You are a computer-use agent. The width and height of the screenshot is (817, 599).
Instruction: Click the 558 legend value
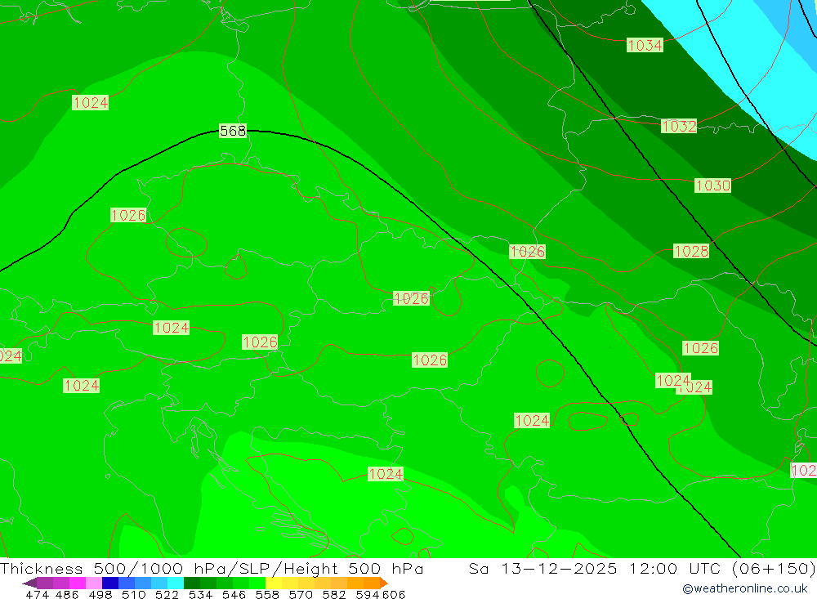(x=267, y=595)
